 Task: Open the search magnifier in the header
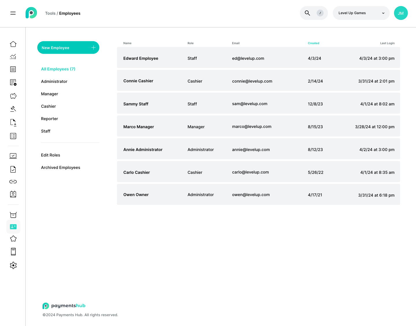tap(307, 13)
